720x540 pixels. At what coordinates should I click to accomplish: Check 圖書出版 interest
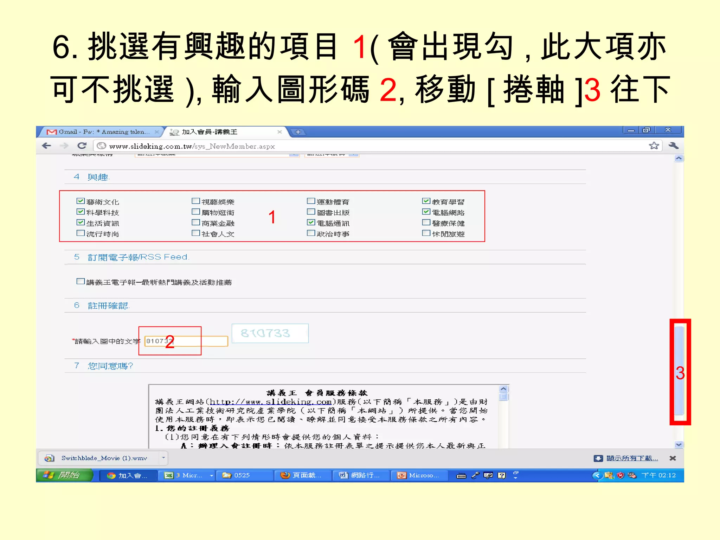click(x=311, y=212)
